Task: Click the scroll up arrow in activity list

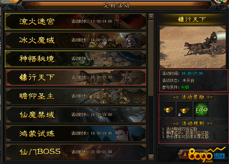Action: click(x=151, y=17)
